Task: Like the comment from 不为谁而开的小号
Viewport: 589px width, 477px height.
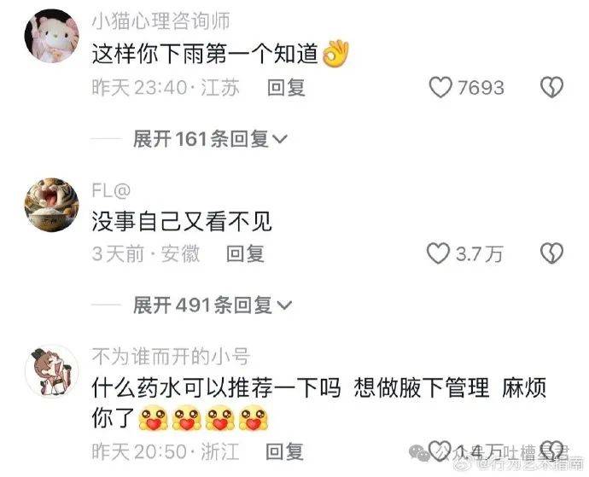Action: [x=440, y=451]
